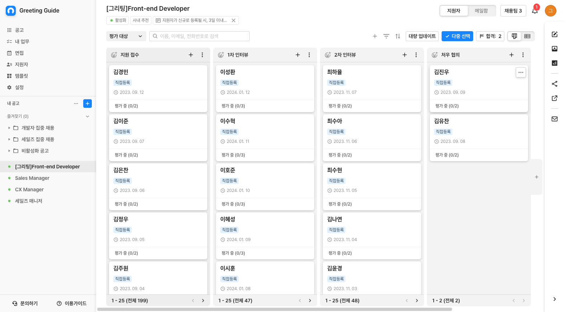Click the 합격: 2 button
This screenshot has height=312, width=565.
pyautogui.click(x=490, y=36)
